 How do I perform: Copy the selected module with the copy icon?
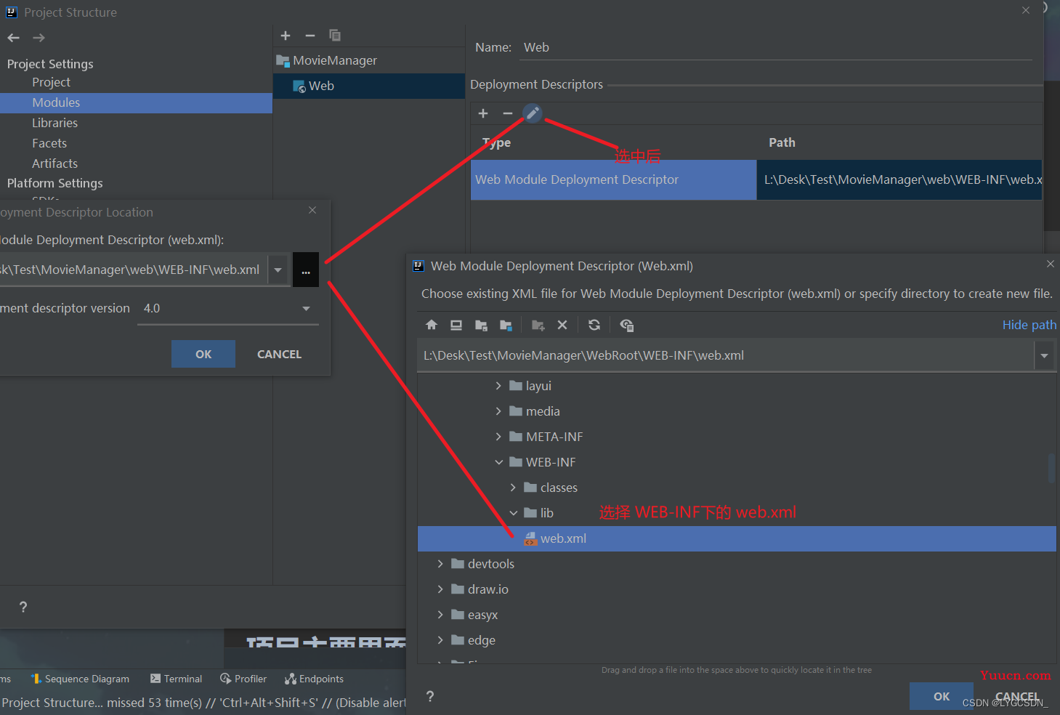click(334, 36)
